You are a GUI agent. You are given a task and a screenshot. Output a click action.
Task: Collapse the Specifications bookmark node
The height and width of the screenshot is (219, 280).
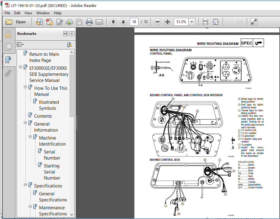[25, 185]
